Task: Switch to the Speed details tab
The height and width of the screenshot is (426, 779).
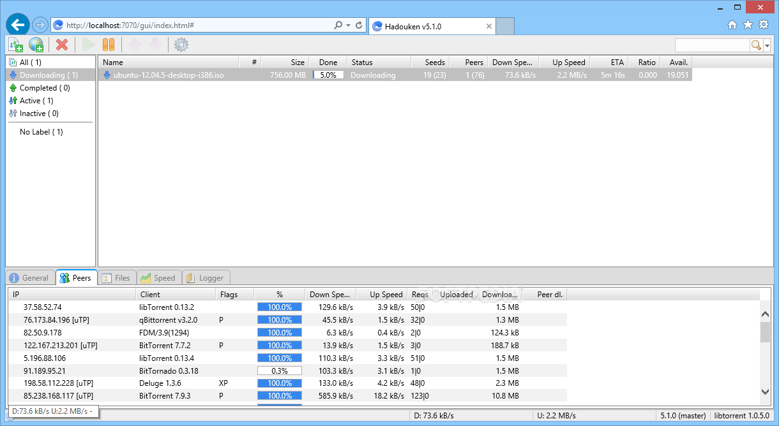Action: point(158,278)
